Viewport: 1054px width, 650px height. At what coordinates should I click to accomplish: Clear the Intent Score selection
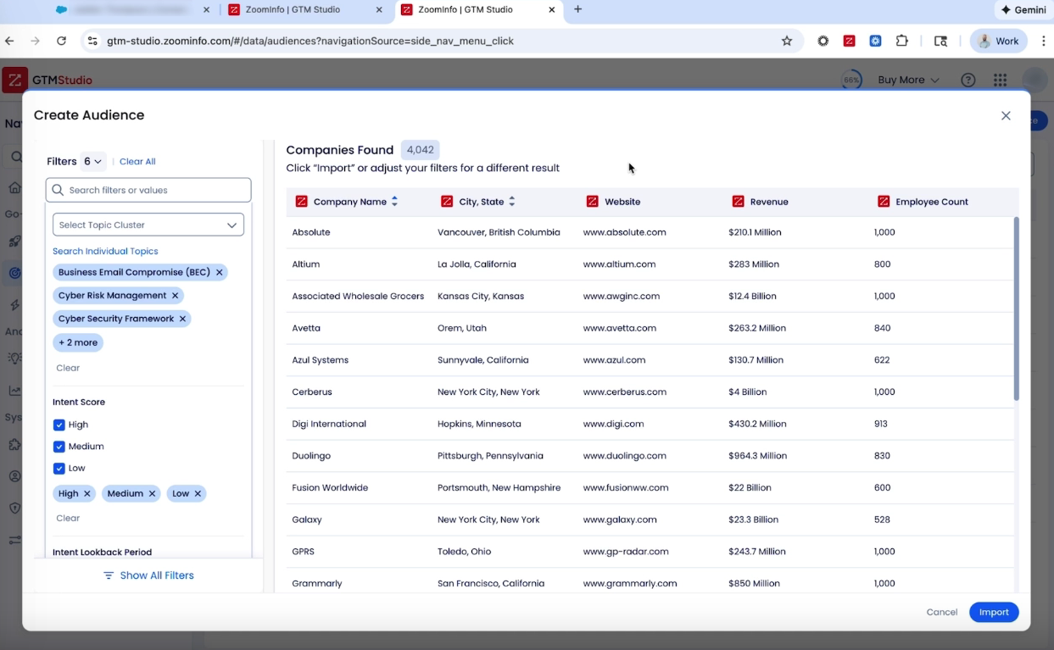pos(68,518)
